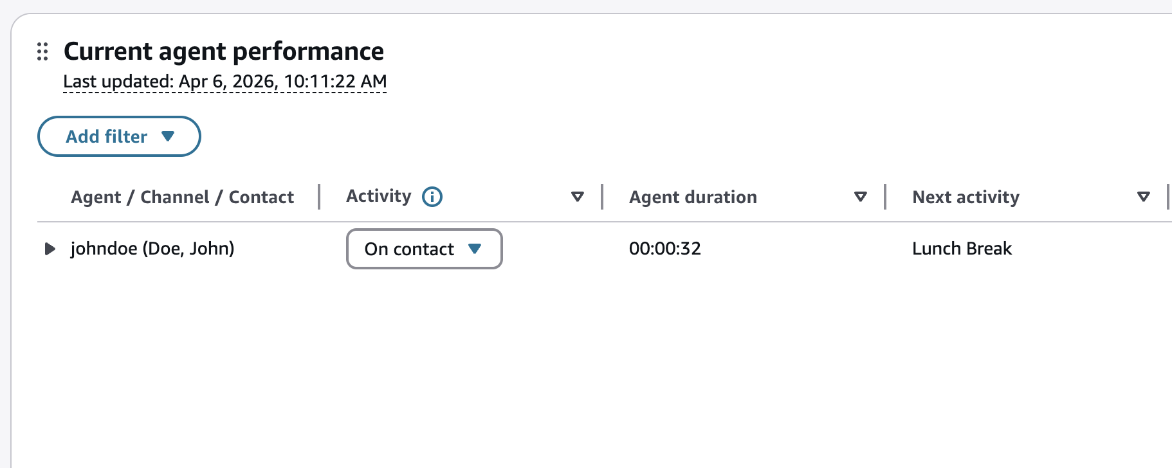Click the Activity column header label
The height and width of the screenshot is (468, 1172).
pos(378,196)
